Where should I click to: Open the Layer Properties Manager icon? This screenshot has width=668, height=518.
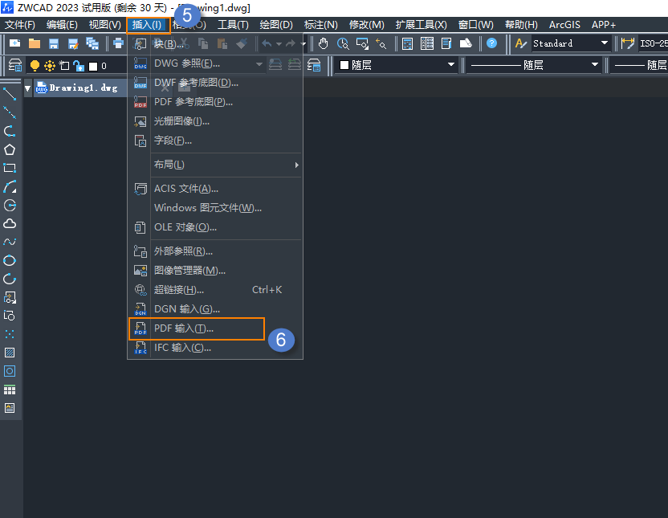pos(15,65)
